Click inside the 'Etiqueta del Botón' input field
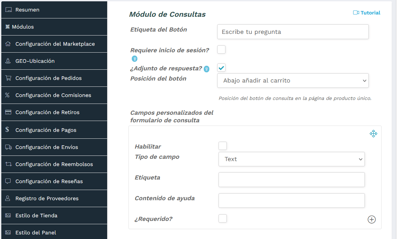Viewport: 397px width, 239px height. pyautogui.click(x=292, y=32)
